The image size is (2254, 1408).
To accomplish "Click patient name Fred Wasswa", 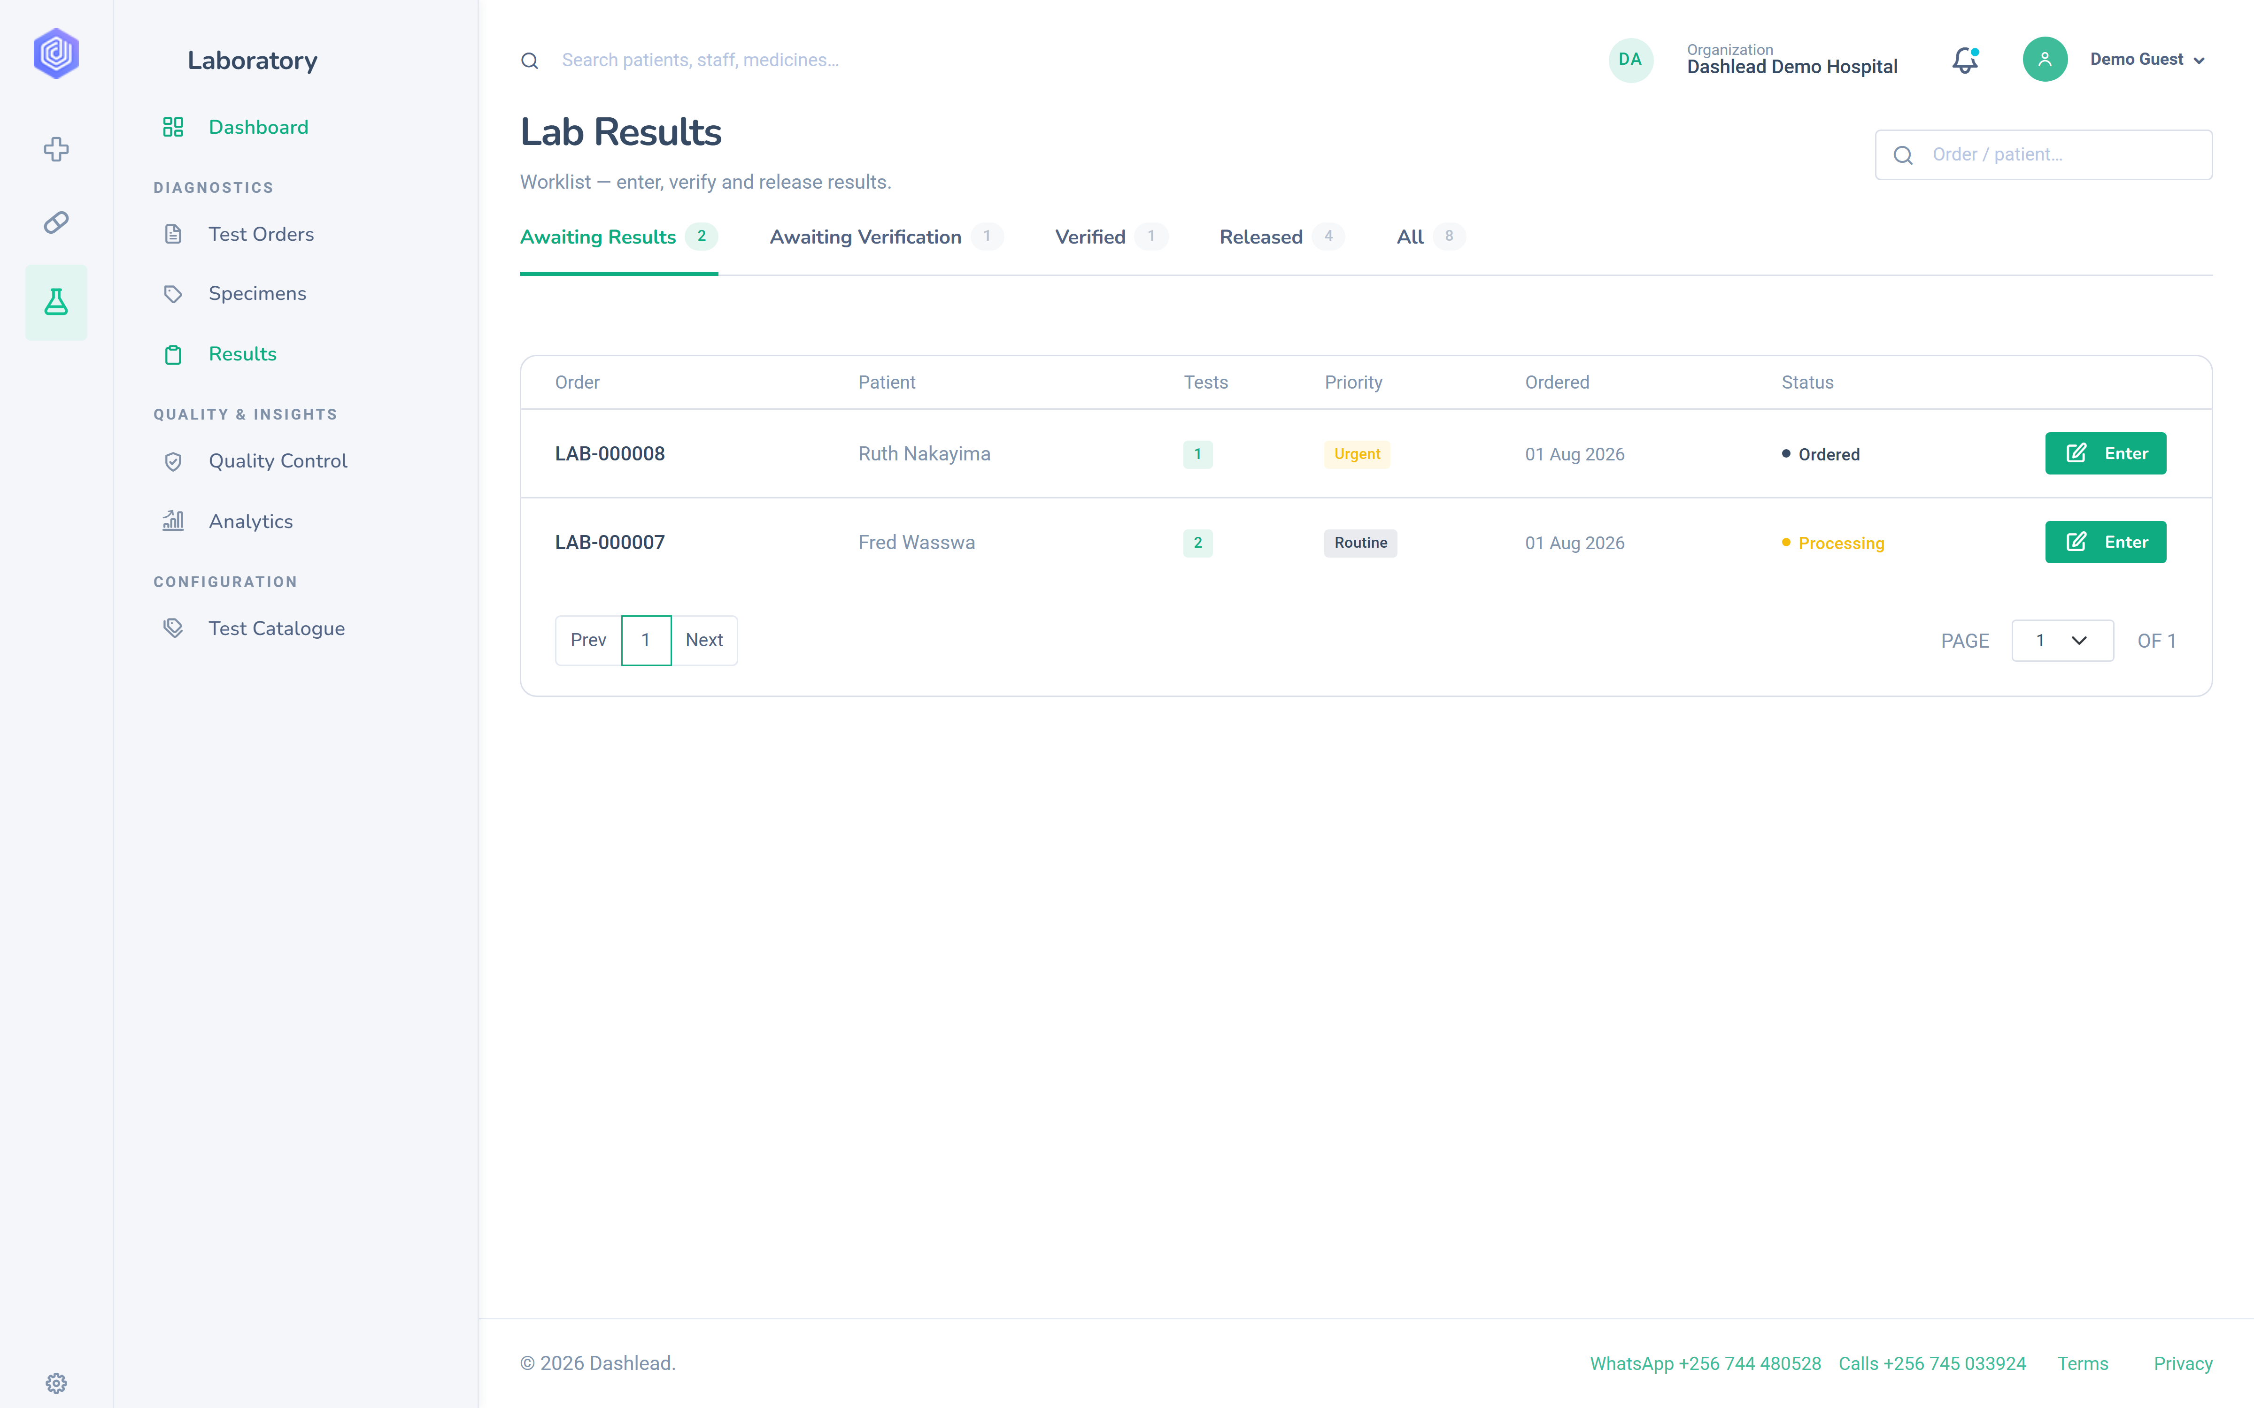I will [x=917, y=542].
